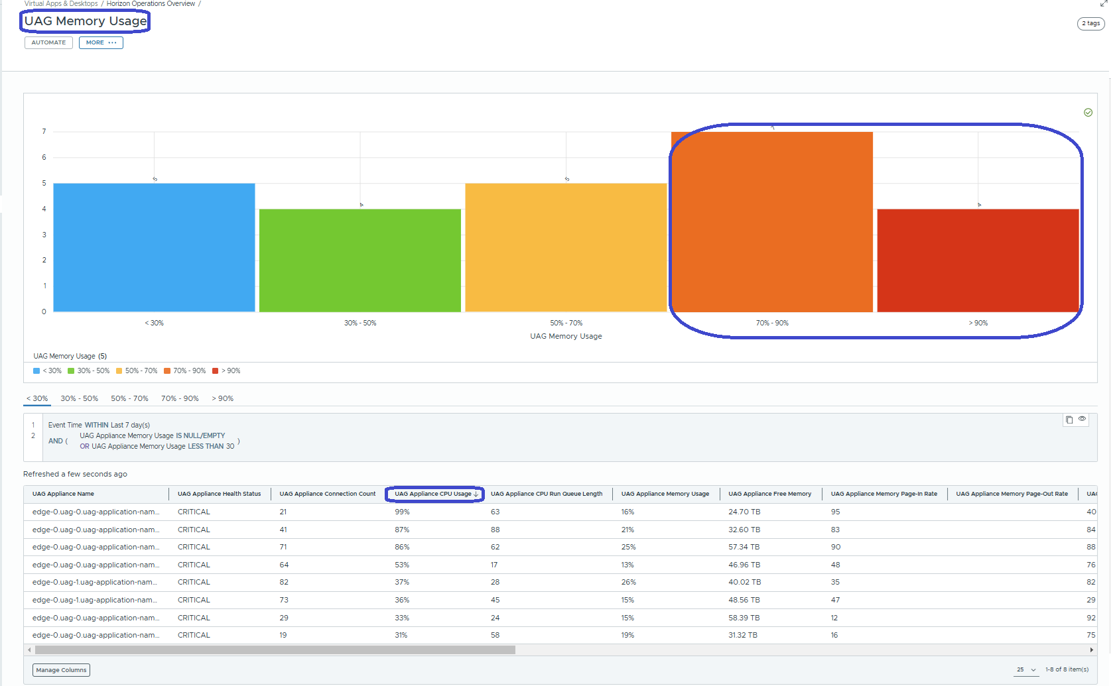Toggle red > 90% legend swatch
This screenshot has width=1111, height=686.
click(x=215, y=371)
